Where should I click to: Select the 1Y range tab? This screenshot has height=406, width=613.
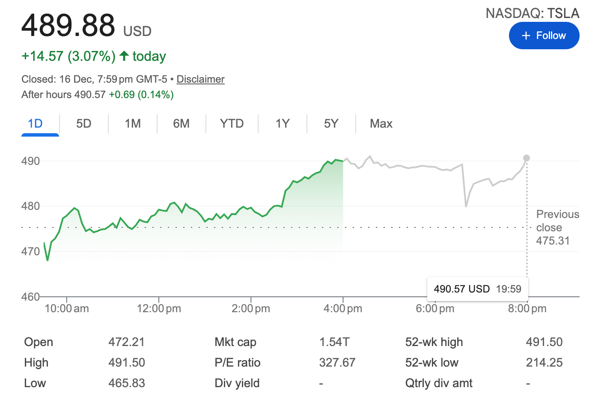(x=283, y=124)
